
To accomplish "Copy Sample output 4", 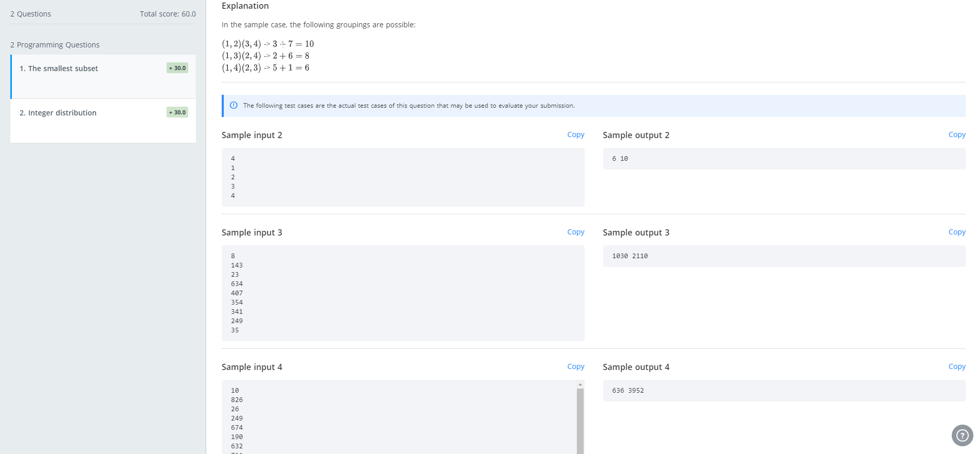I will (957, 366).
